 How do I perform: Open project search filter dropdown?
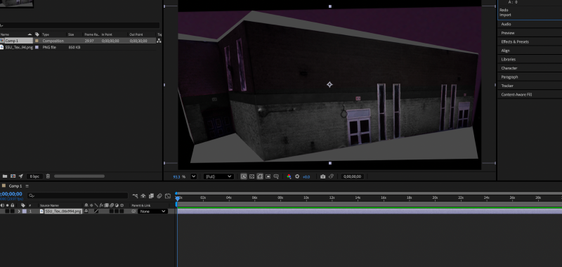(x=1, y=25)
